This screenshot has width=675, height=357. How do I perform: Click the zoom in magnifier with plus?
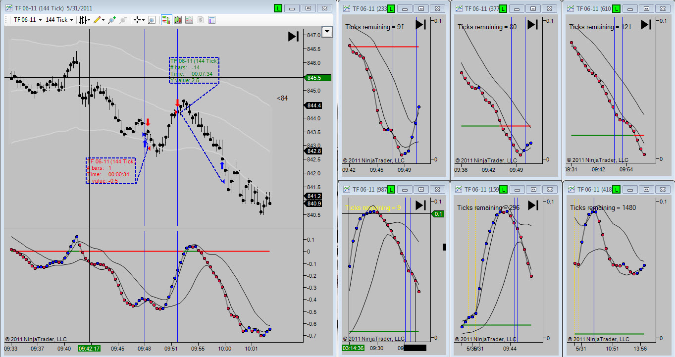point(112,20)
